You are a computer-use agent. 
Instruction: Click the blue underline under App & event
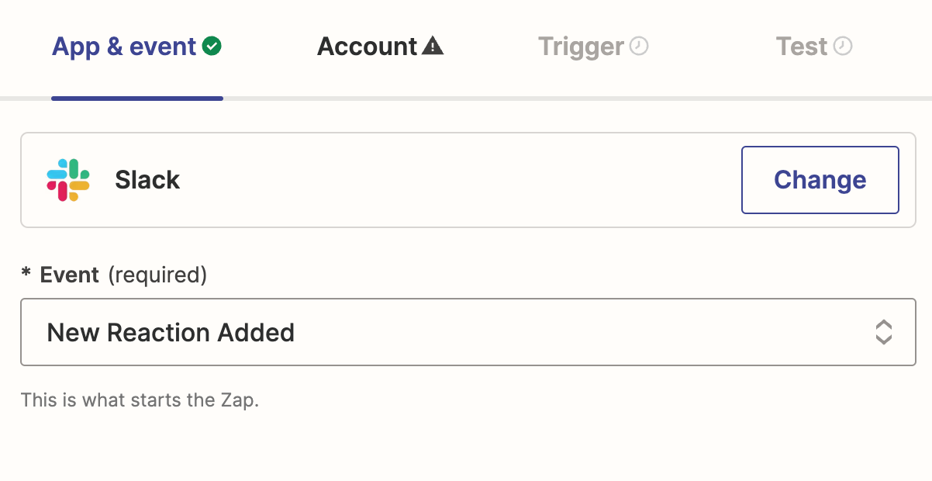click(137, 99)
